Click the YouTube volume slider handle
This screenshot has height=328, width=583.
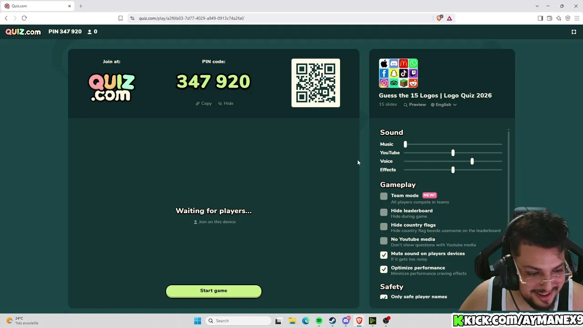pyautogui.click(x=453, y=153)
